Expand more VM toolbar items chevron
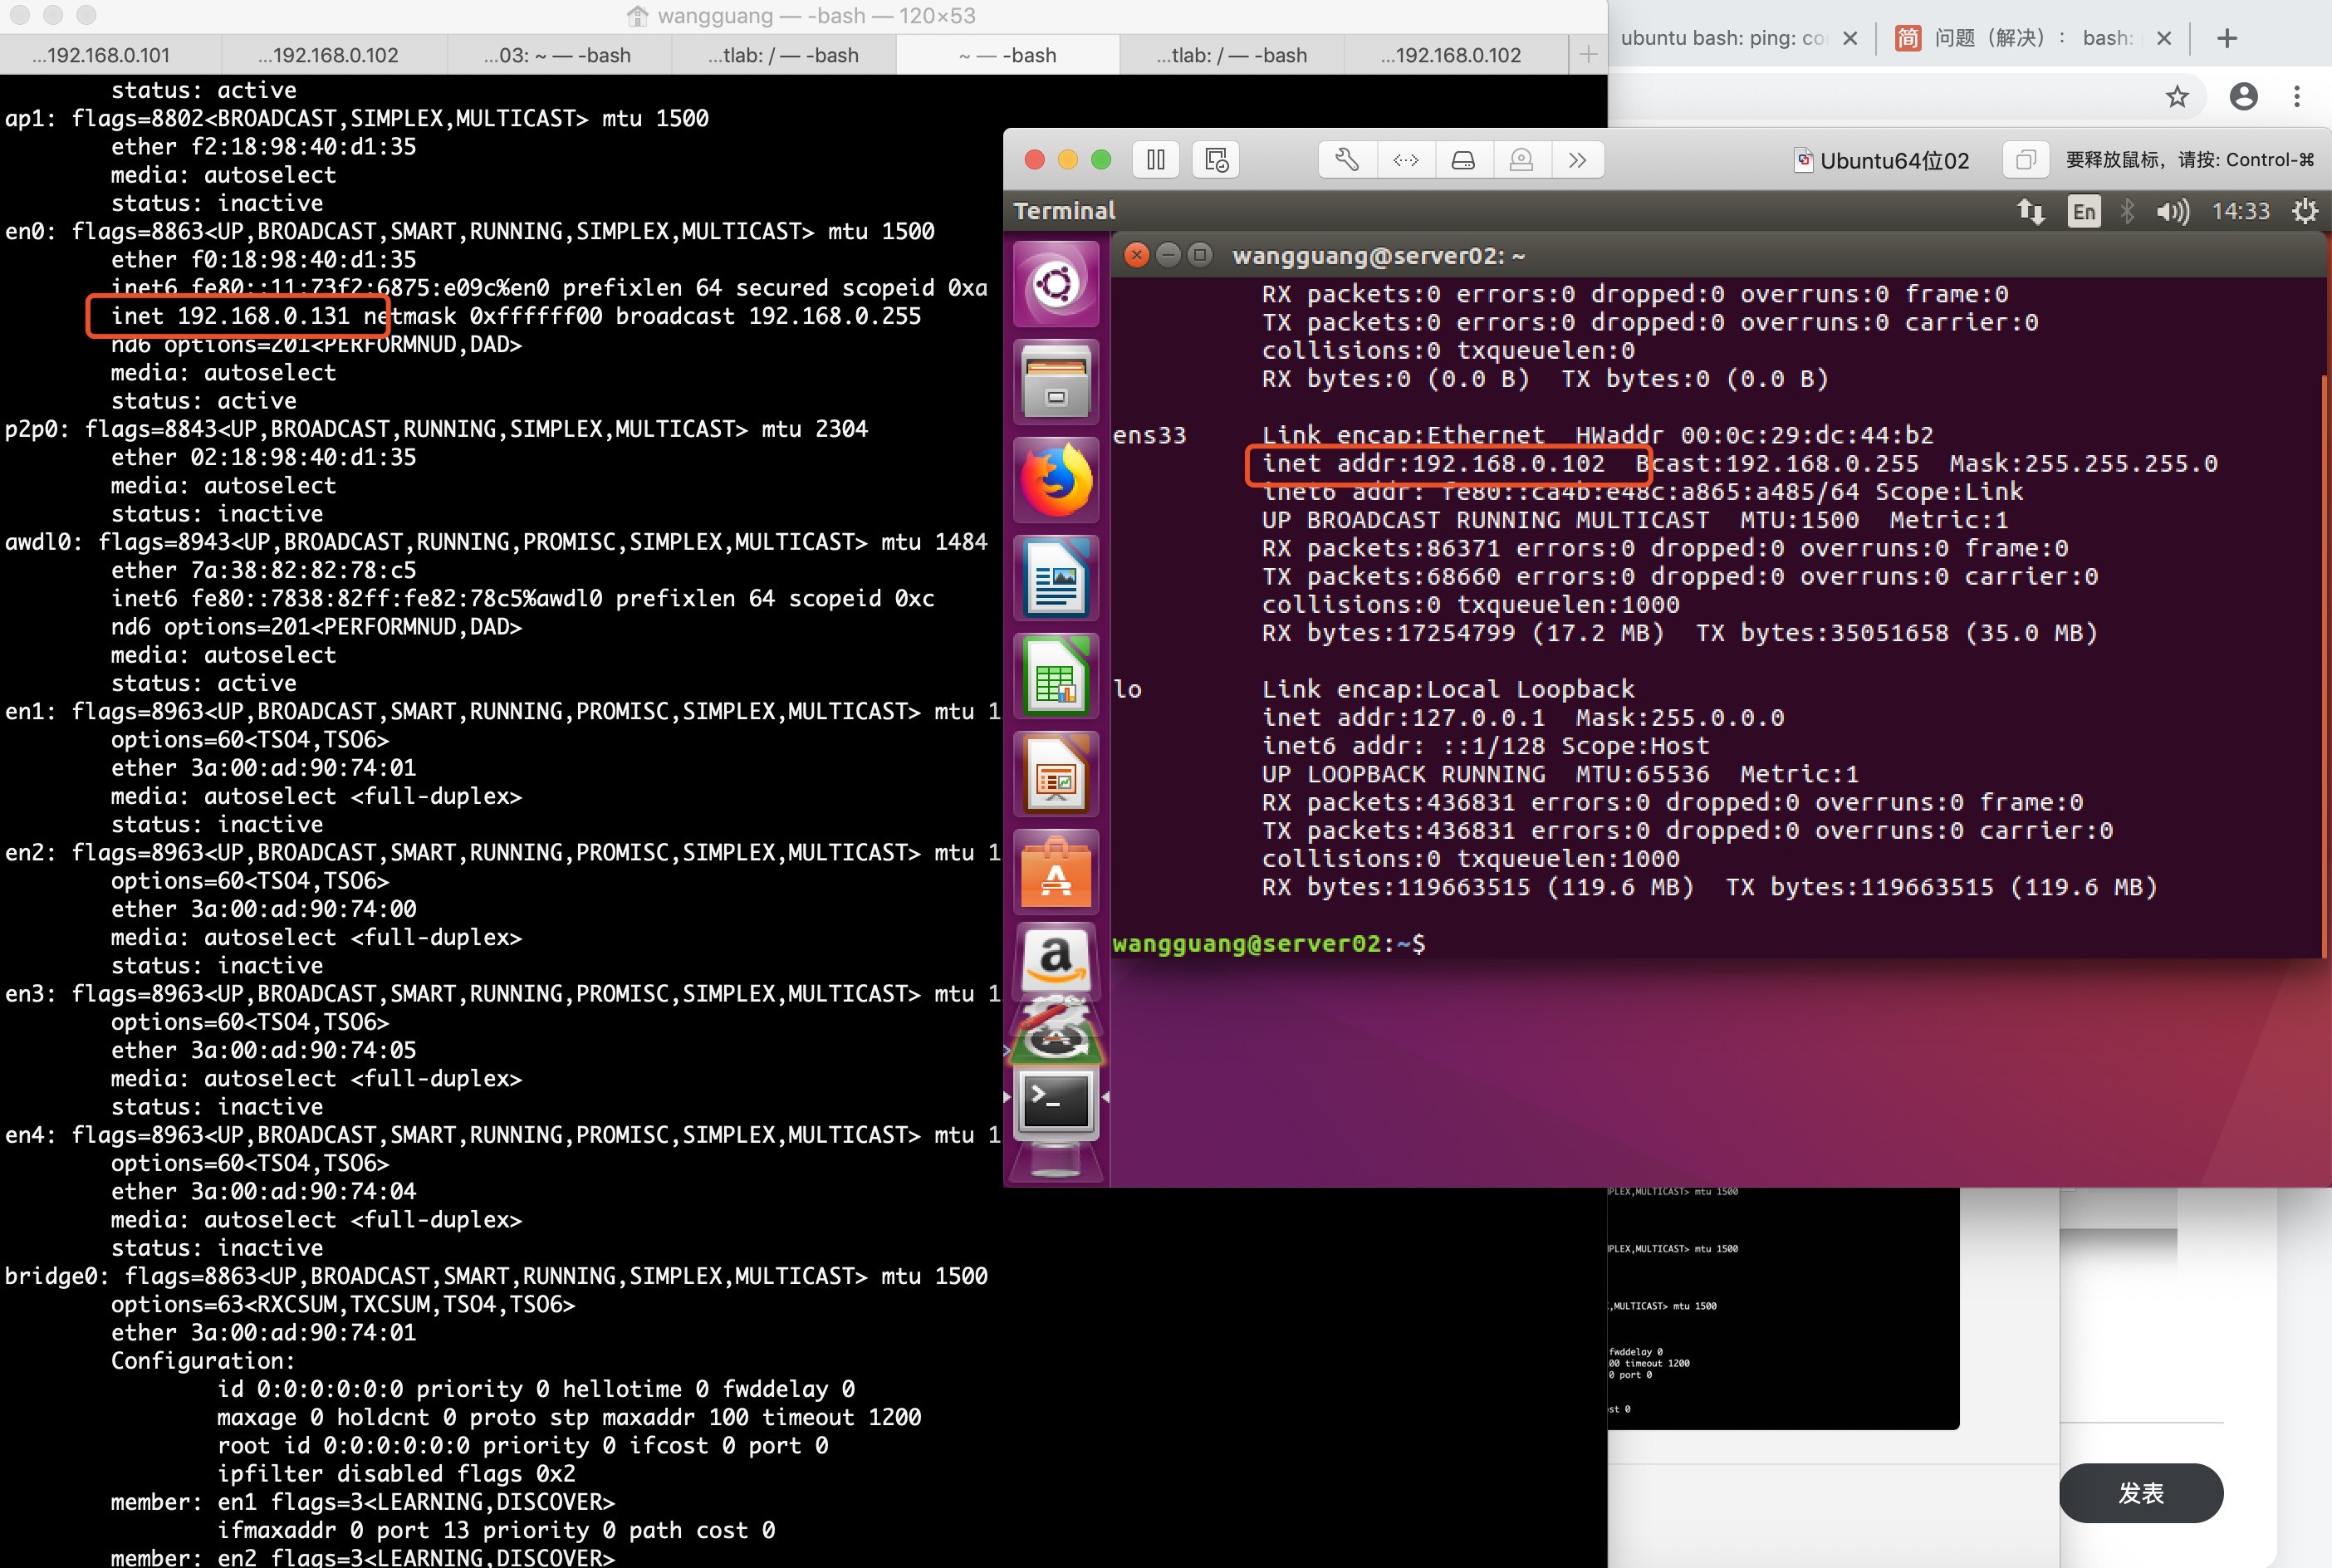The height and width of the screenshot is (1568, 2332). point(1578,160)
